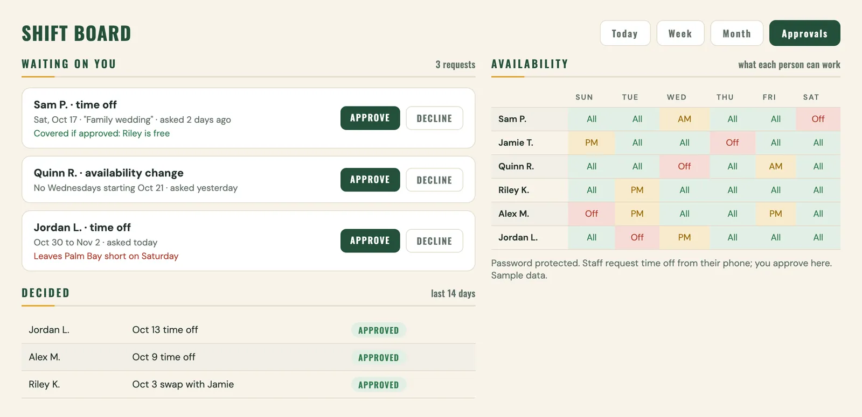
Task: Click 'what each person can work' caption
Action: click(x=789, y=65)
